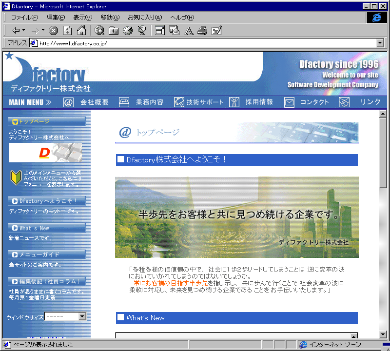Image resolution: width=390 pixels, height=351 pixels.
Task: Click the icon beside 技術サポート
Action: click(x=179, y=102)
